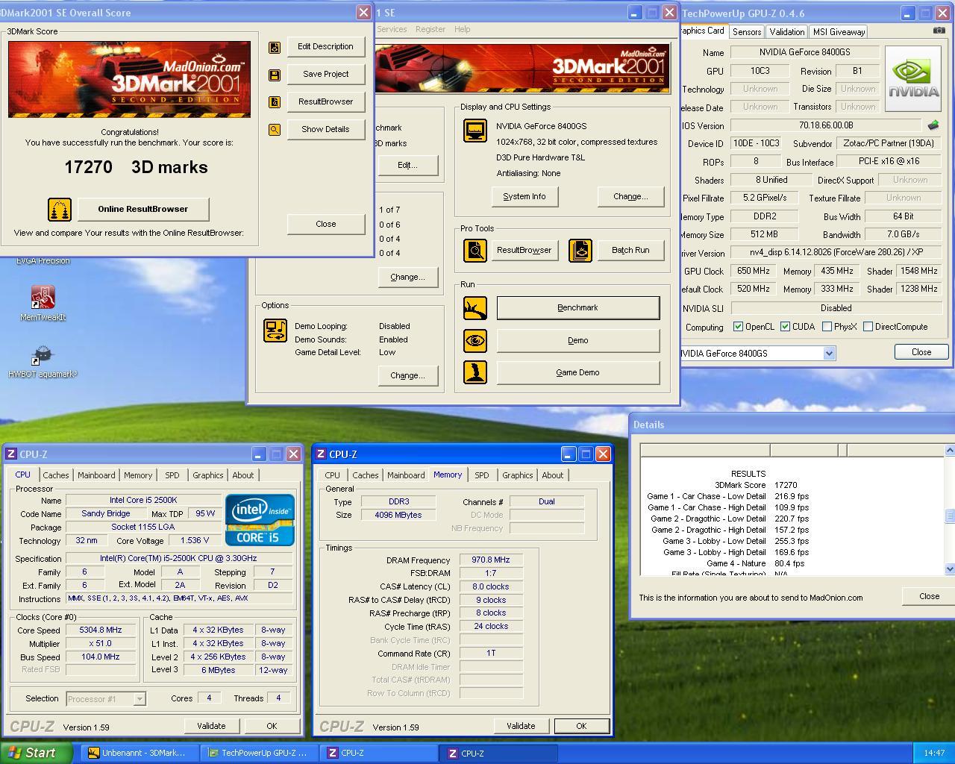Enable the PhysX checkbox in GPU-Z
The image size is (955, 764).
(x=827, y=327)
